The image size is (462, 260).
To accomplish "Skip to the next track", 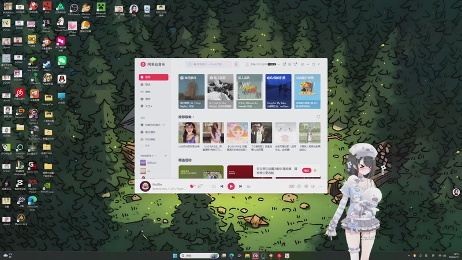I will (240, 186).
